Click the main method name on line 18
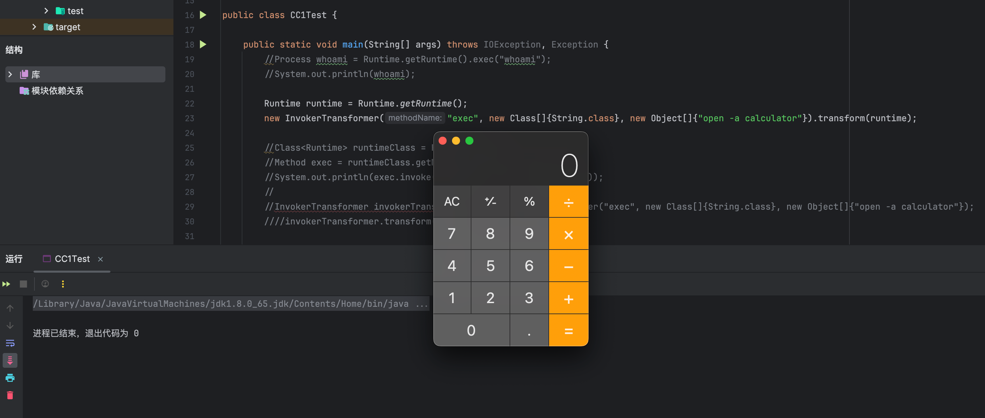985x418 pixels. pyautogui.click(x=352, y=44)
